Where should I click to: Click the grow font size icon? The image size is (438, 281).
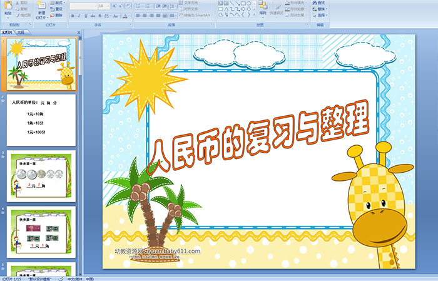115,6
